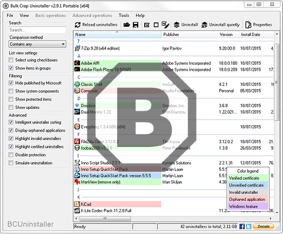Image resolution: width=283 pixels, height=234 pixels.
Task: Open the Basic operations menu
Action: click(51, 15)
